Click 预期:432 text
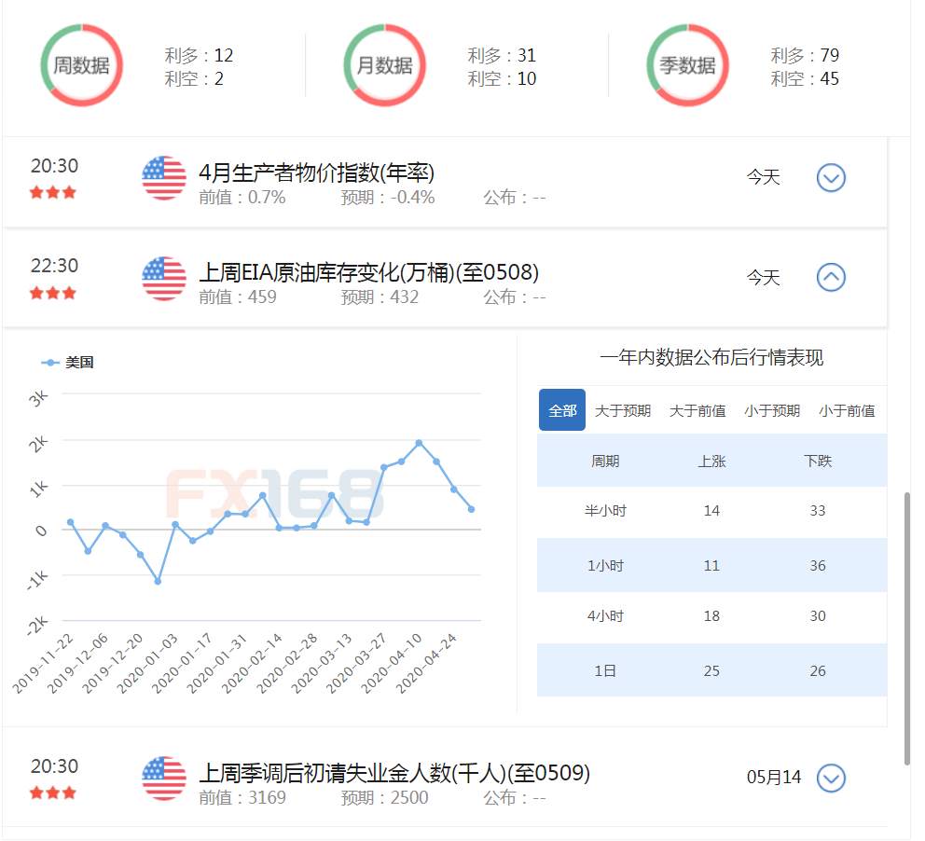The image size is (925, 841). (x=380, y=296)
